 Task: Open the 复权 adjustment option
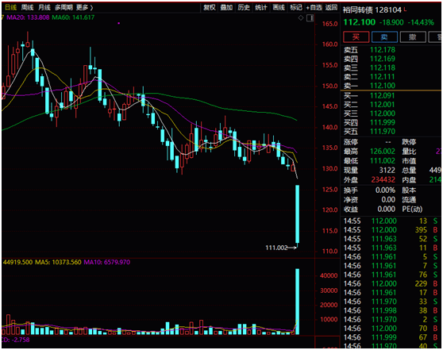pyautogui.click(x=210, y=8)
